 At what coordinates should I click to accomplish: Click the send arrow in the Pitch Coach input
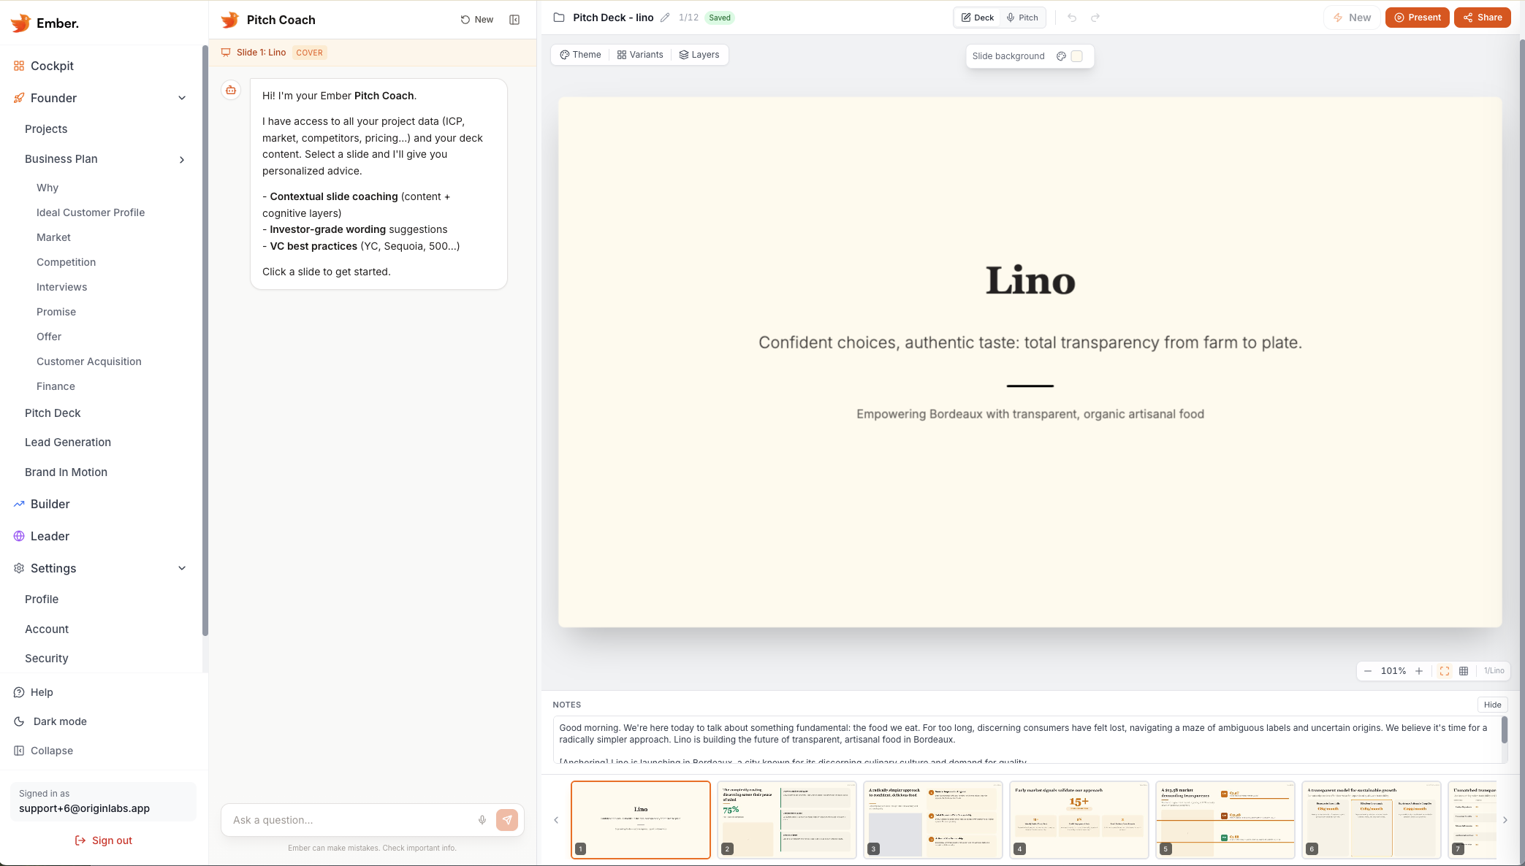507,820
